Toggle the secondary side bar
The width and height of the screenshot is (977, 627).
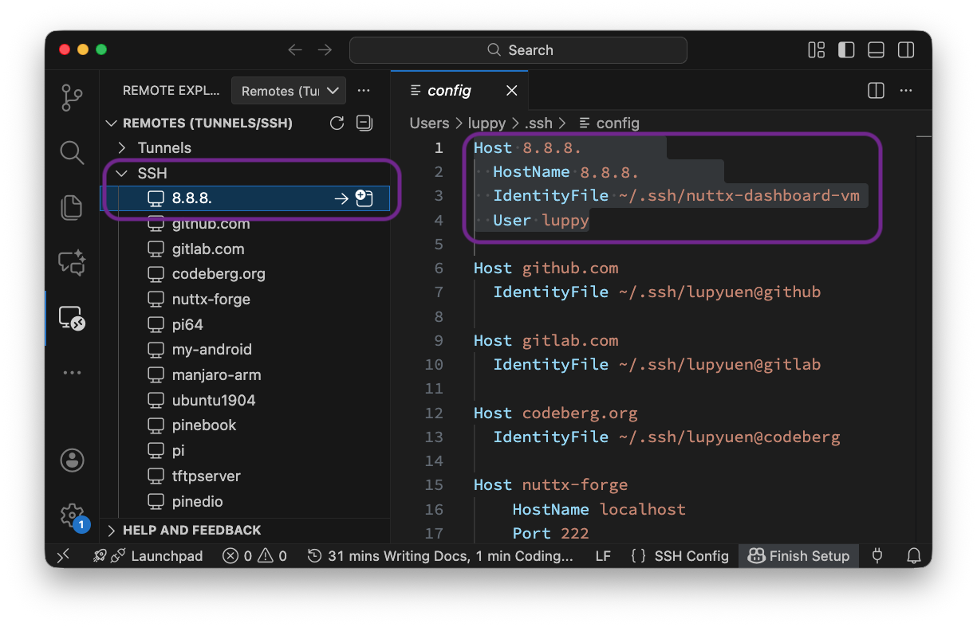pos(906,50)
